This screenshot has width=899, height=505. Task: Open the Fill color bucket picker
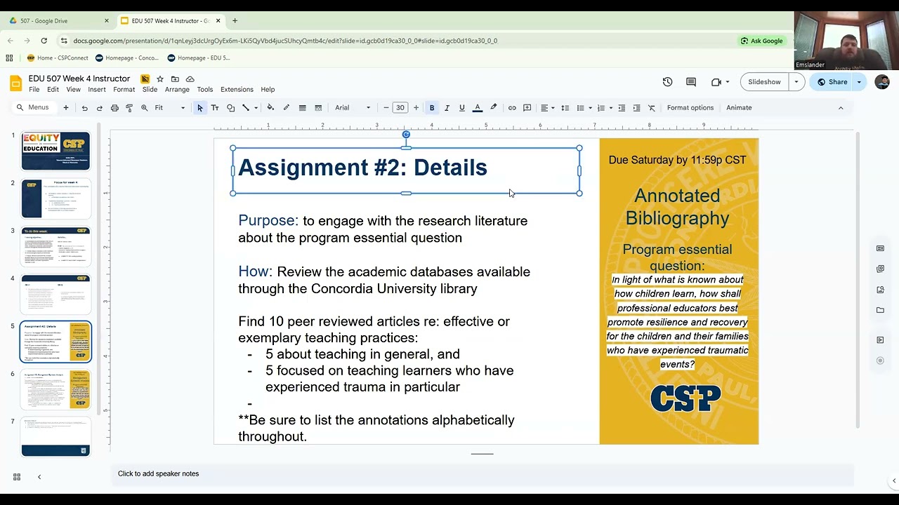pyautogui.click(x=270, y=108)
